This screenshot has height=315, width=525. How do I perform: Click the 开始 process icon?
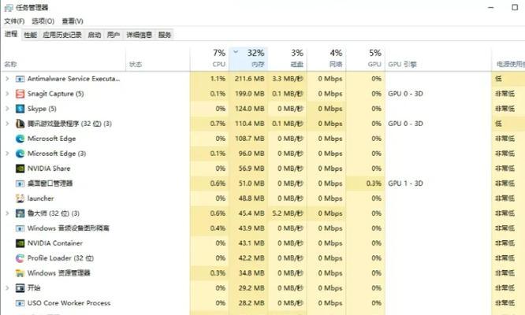point(20,288)
